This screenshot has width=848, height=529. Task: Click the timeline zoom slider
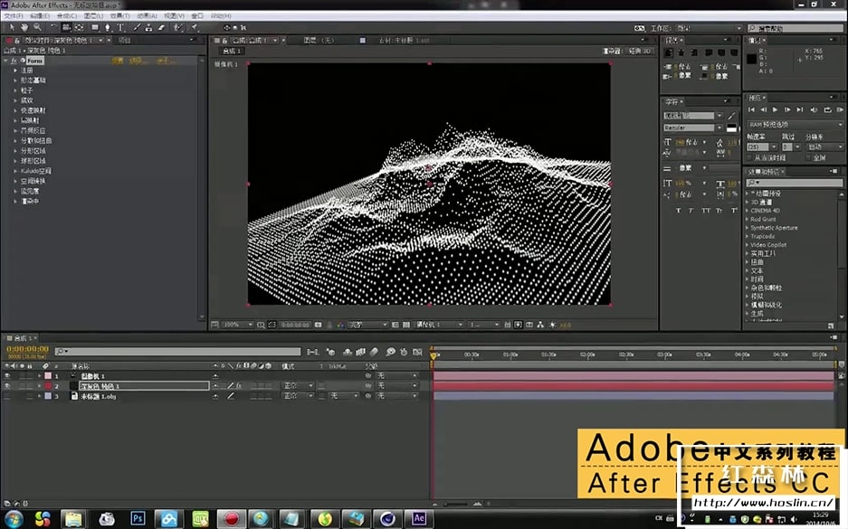455,505
